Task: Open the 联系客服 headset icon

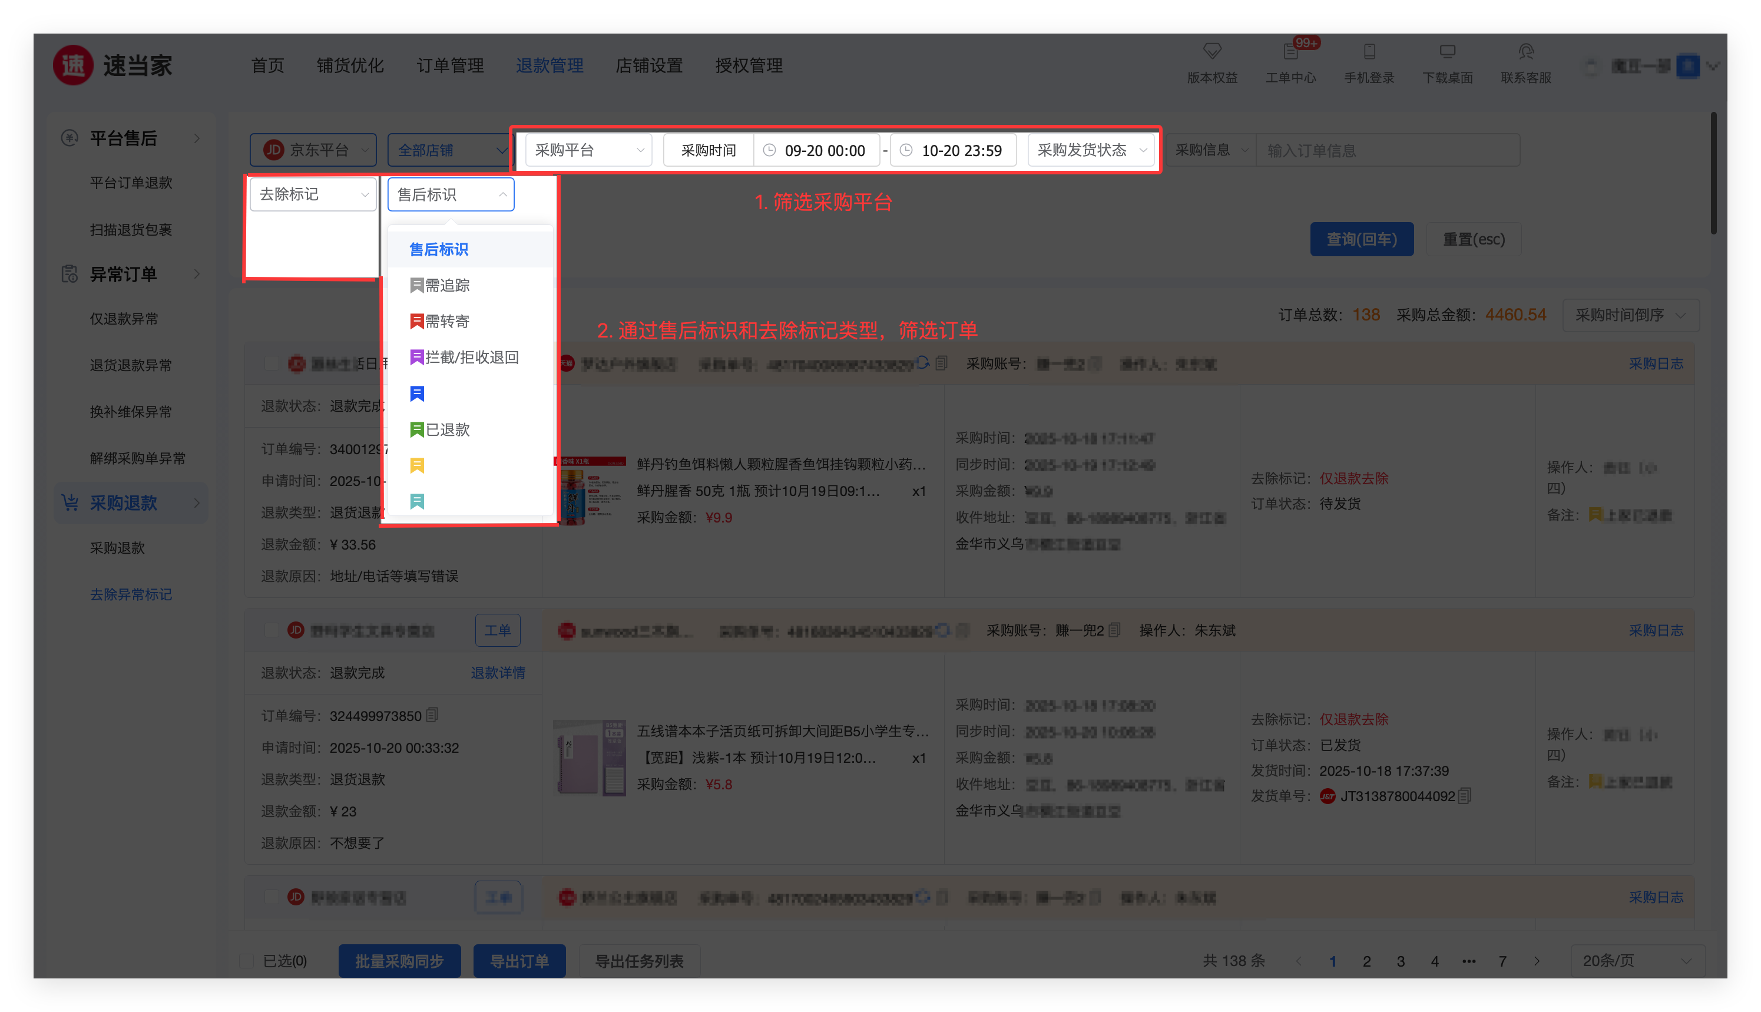Action: (1526, 52)
